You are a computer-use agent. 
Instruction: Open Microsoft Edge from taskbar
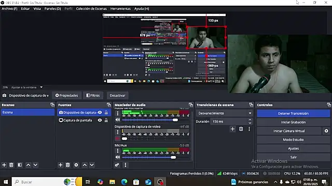click(x=124, y=182)
